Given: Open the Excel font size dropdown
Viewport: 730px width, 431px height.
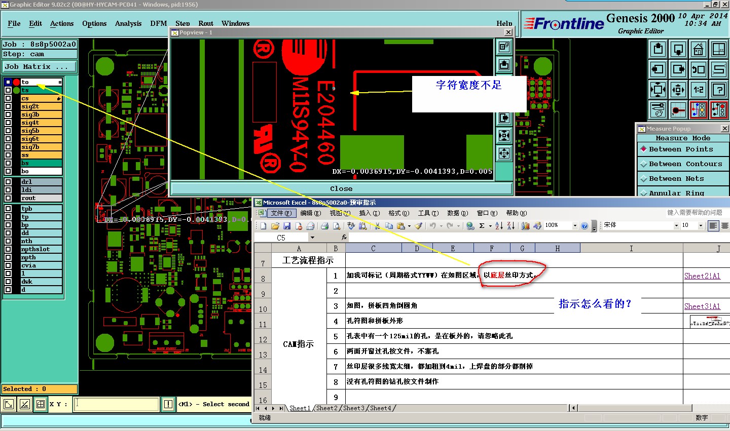Looking at the screenshot, I should pyautogui.click(x=701, y=226).
